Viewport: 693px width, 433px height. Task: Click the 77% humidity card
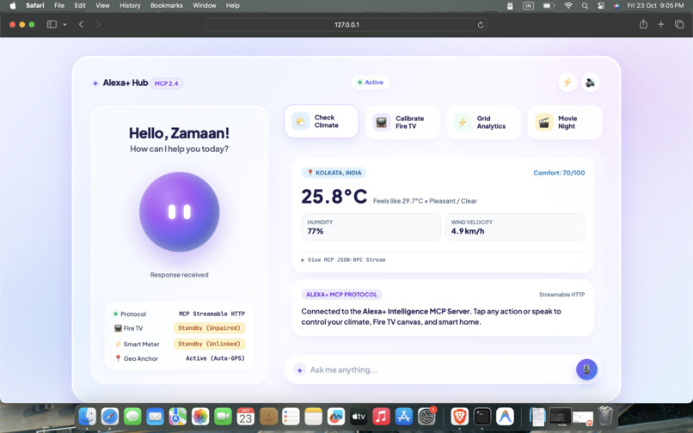point(371,227)
